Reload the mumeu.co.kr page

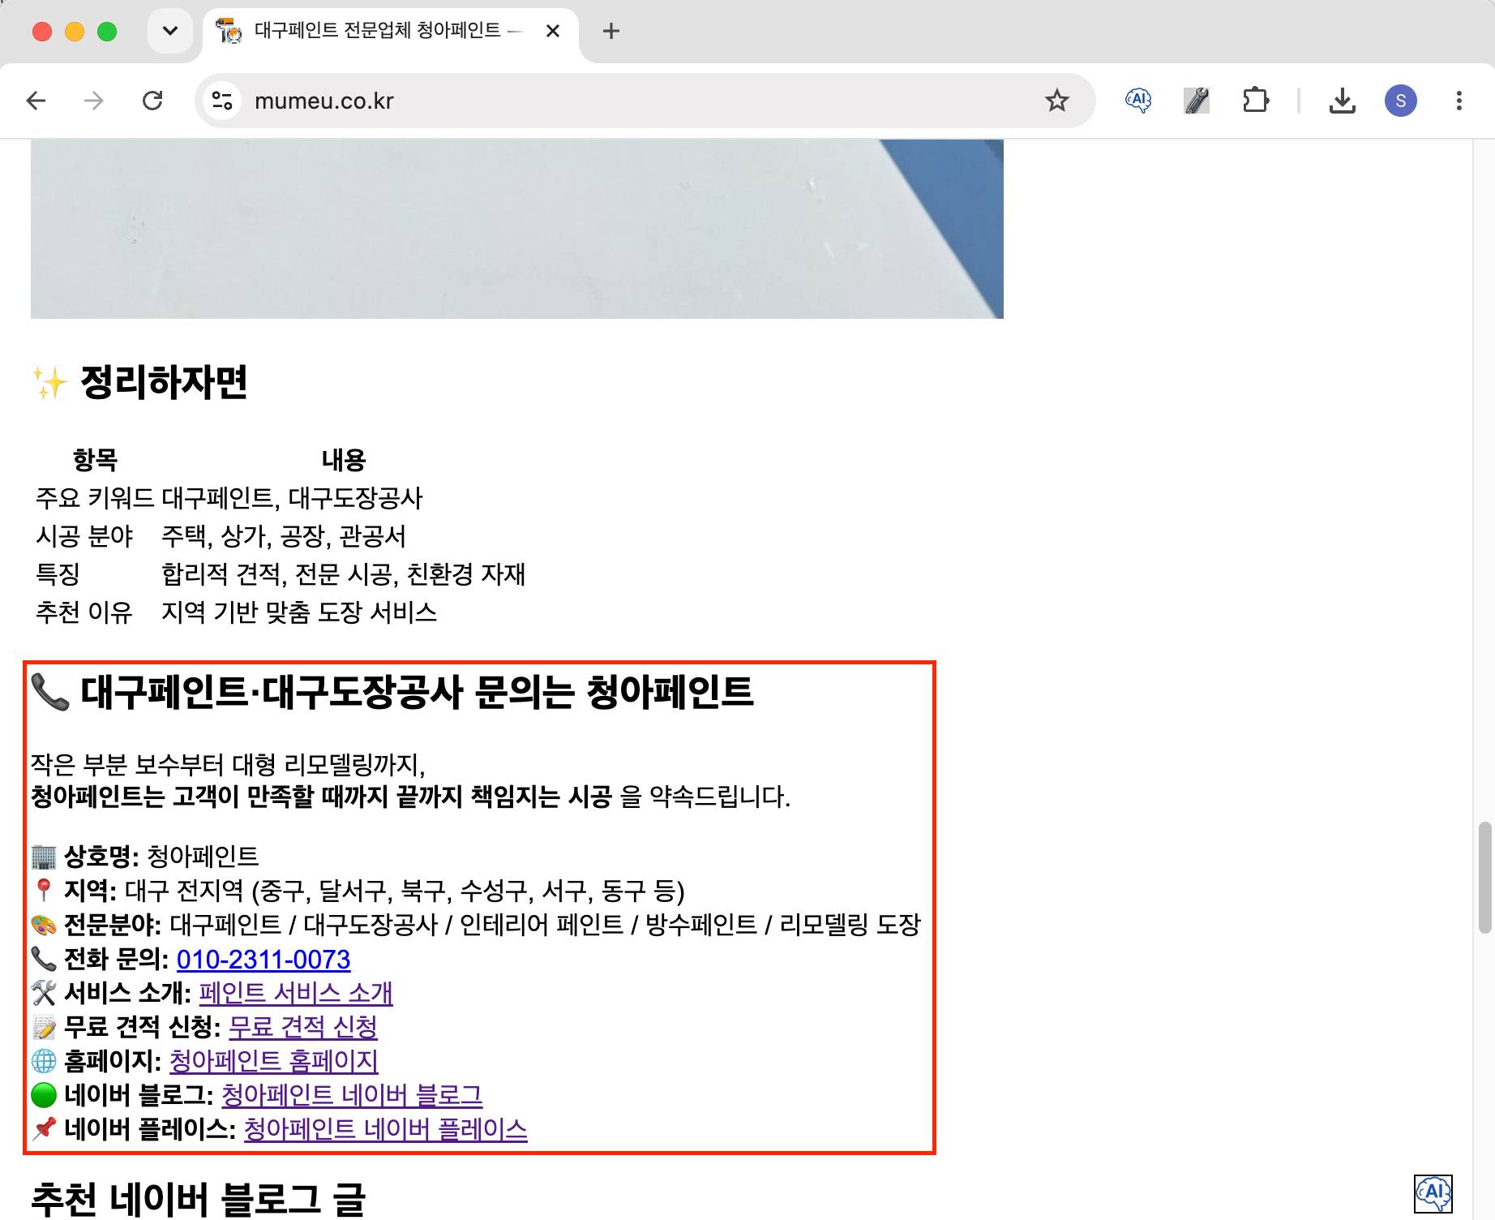[152, 101]
